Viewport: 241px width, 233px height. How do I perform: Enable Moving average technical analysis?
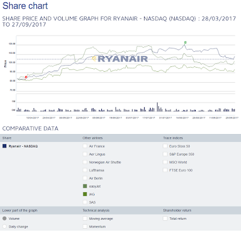[x=85, y=219]
